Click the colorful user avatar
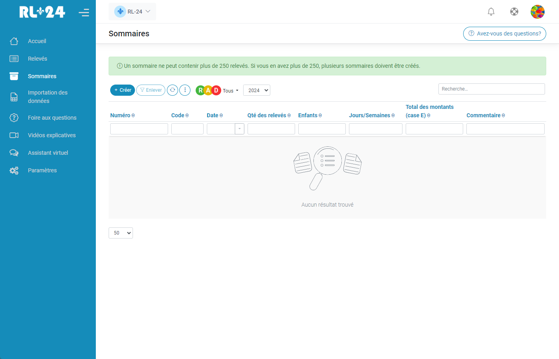The image size is (559, 359). (537, 12)
